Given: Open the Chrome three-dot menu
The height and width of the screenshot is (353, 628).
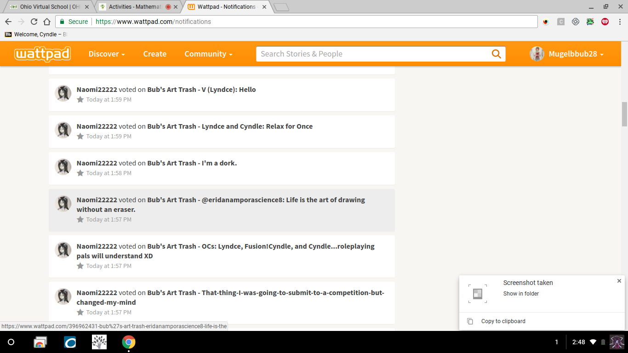Looking at the screenshot, I should pos(620,22).
